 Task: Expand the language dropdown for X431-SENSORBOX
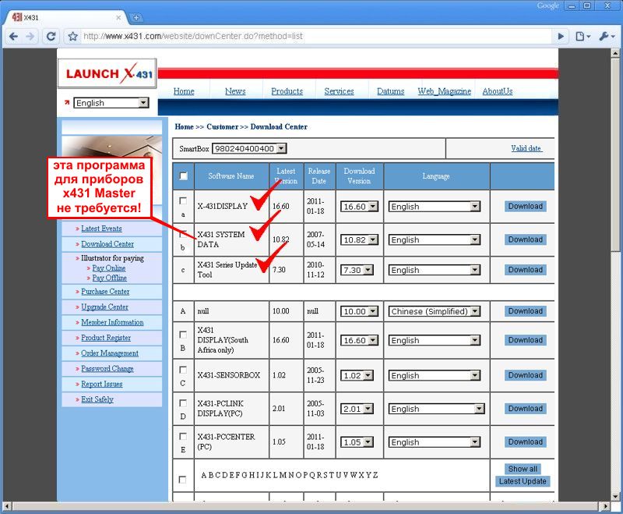pos(435,375)
